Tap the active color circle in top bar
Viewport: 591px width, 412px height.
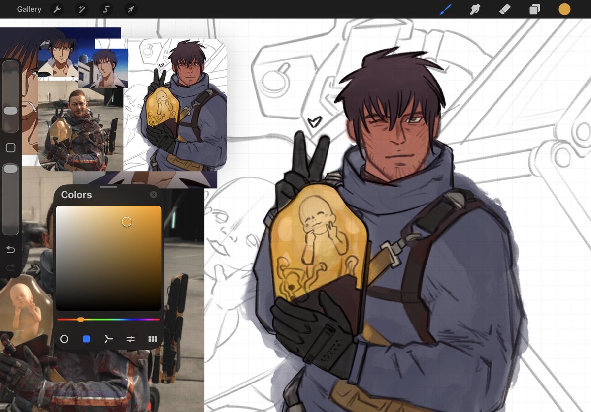[564, 9]
